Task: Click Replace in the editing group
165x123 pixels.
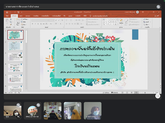Action: 147,22
